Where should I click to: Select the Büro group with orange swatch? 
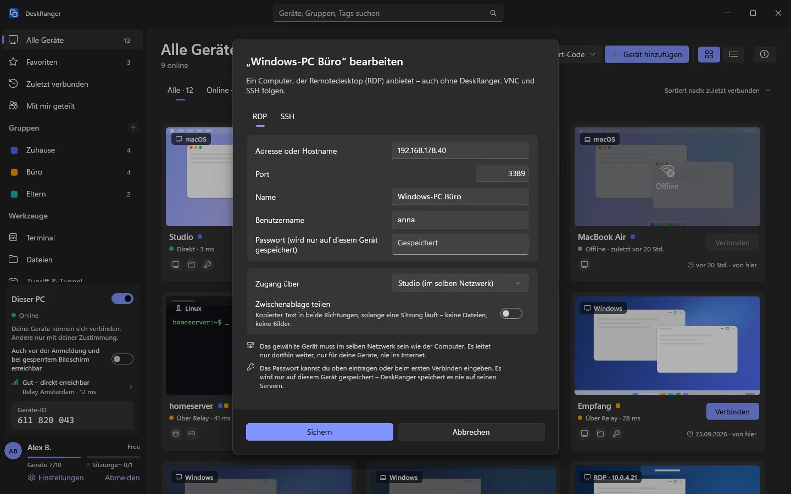(73, 172)
